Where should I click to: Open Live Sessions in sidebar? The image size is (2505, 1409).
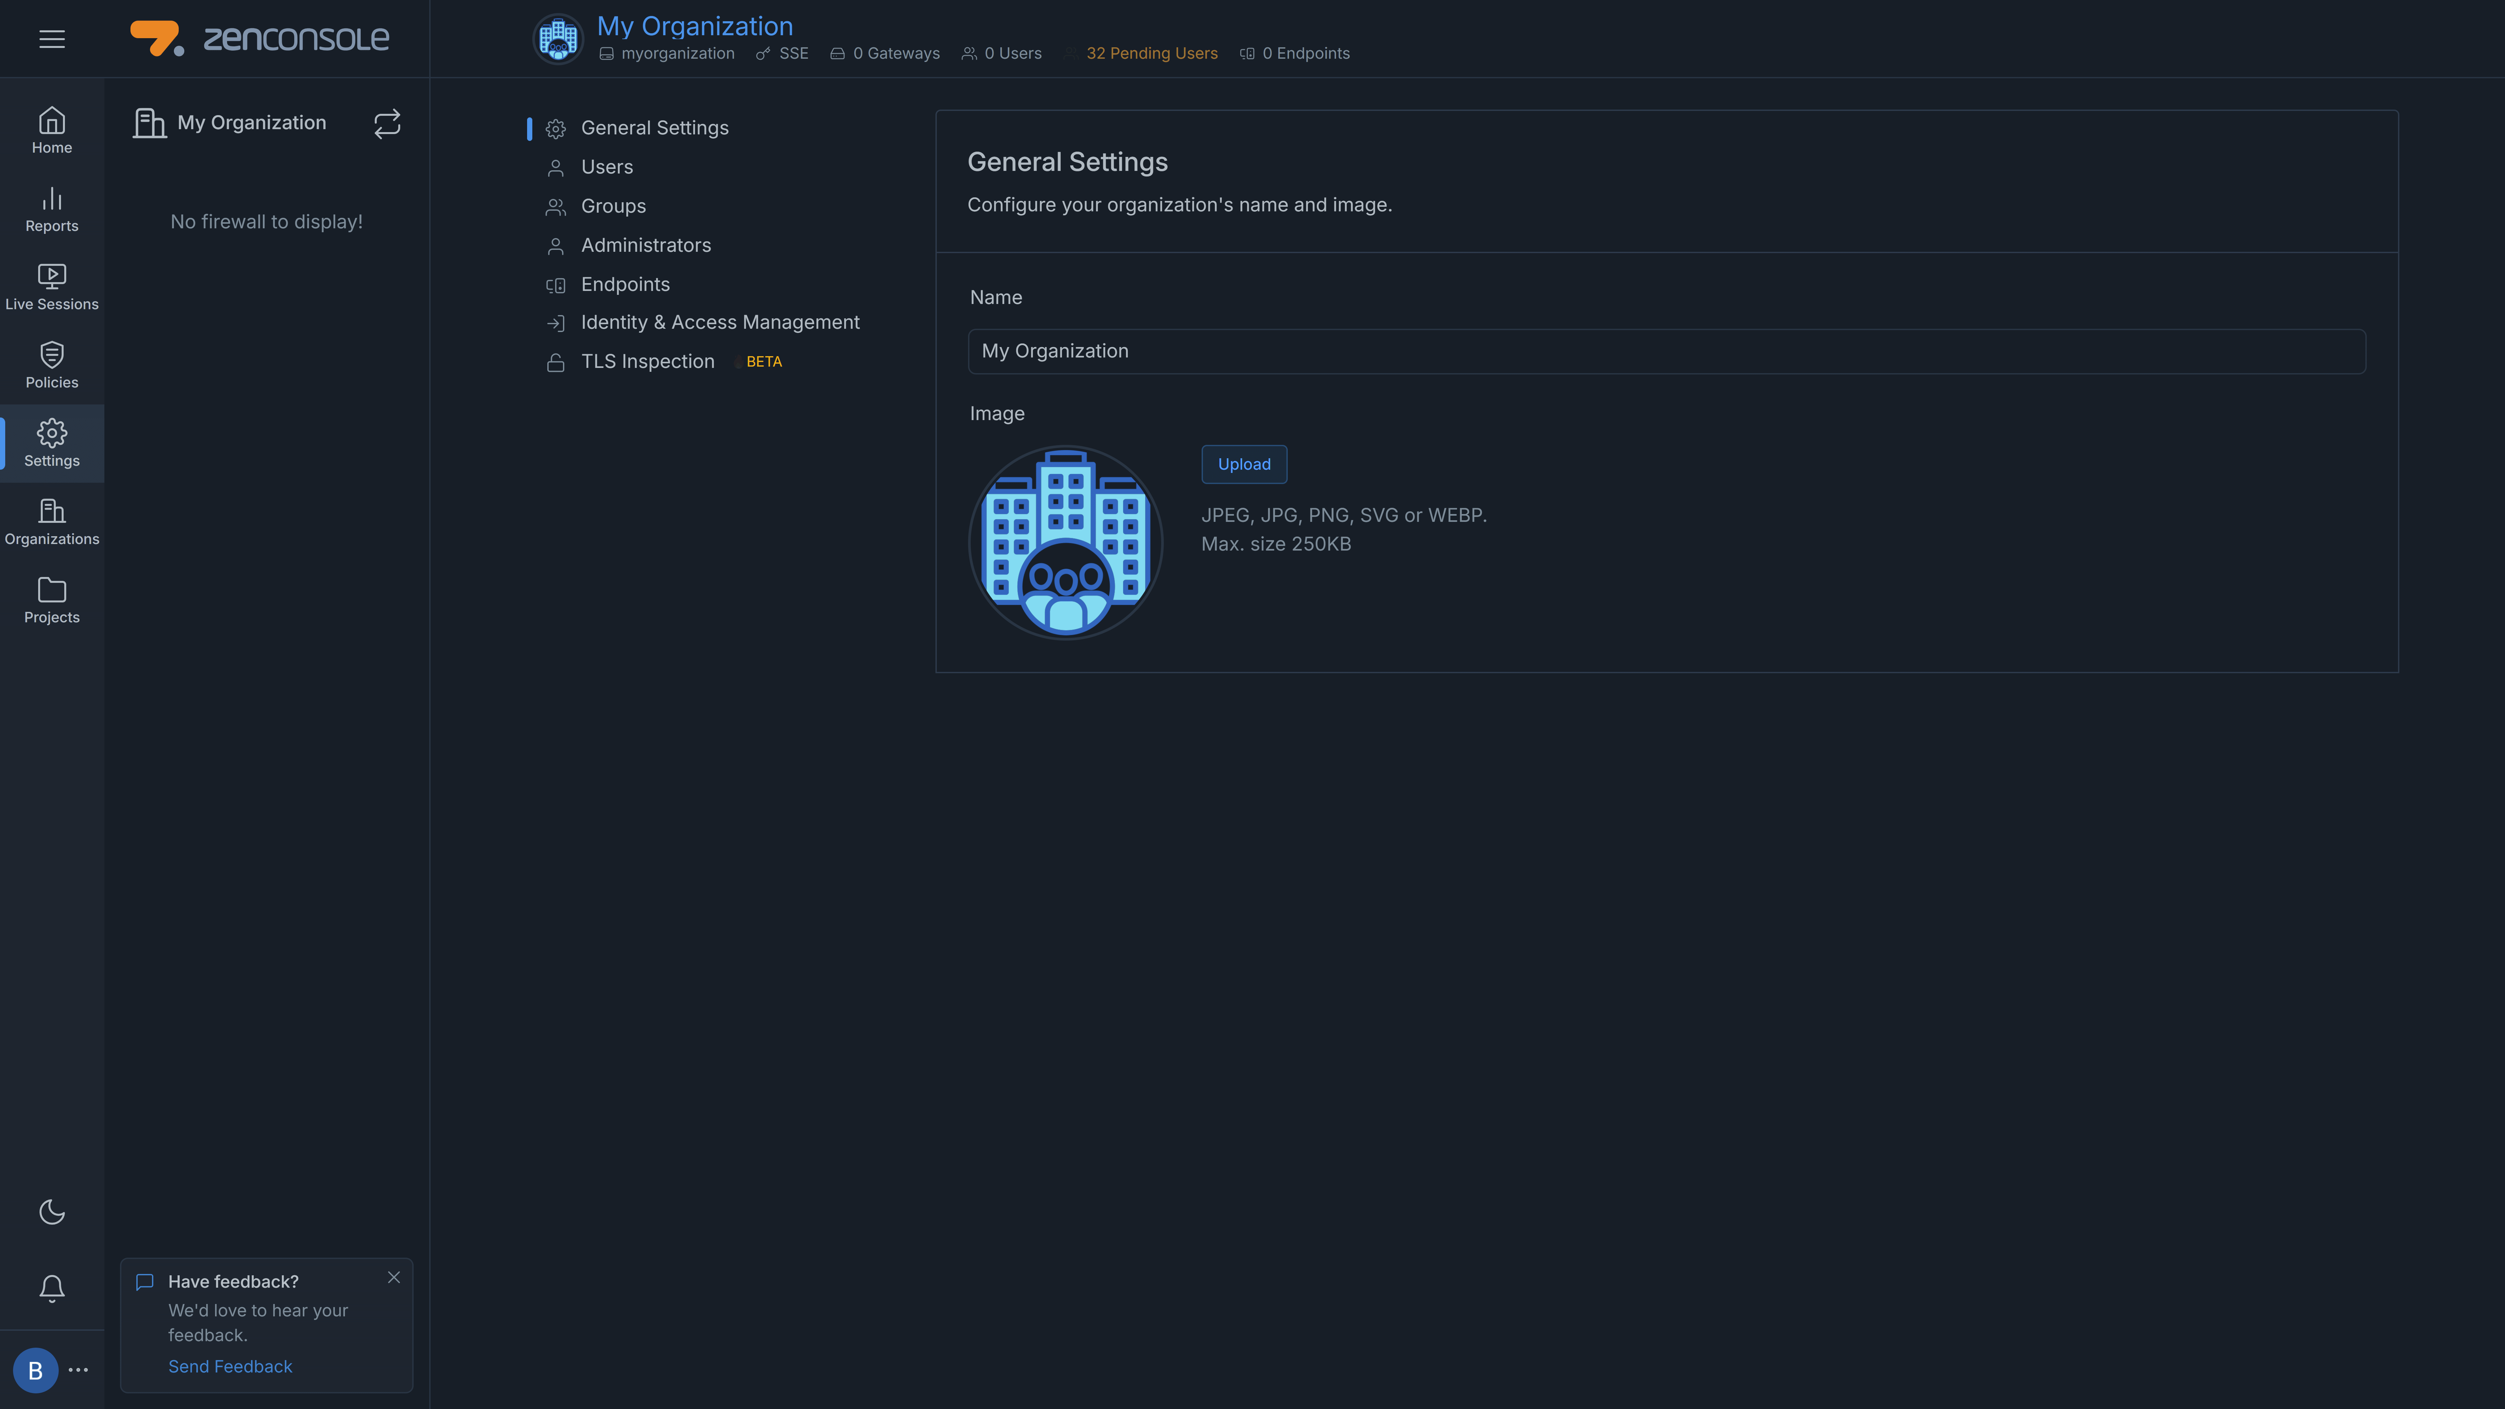coord(52,287)
